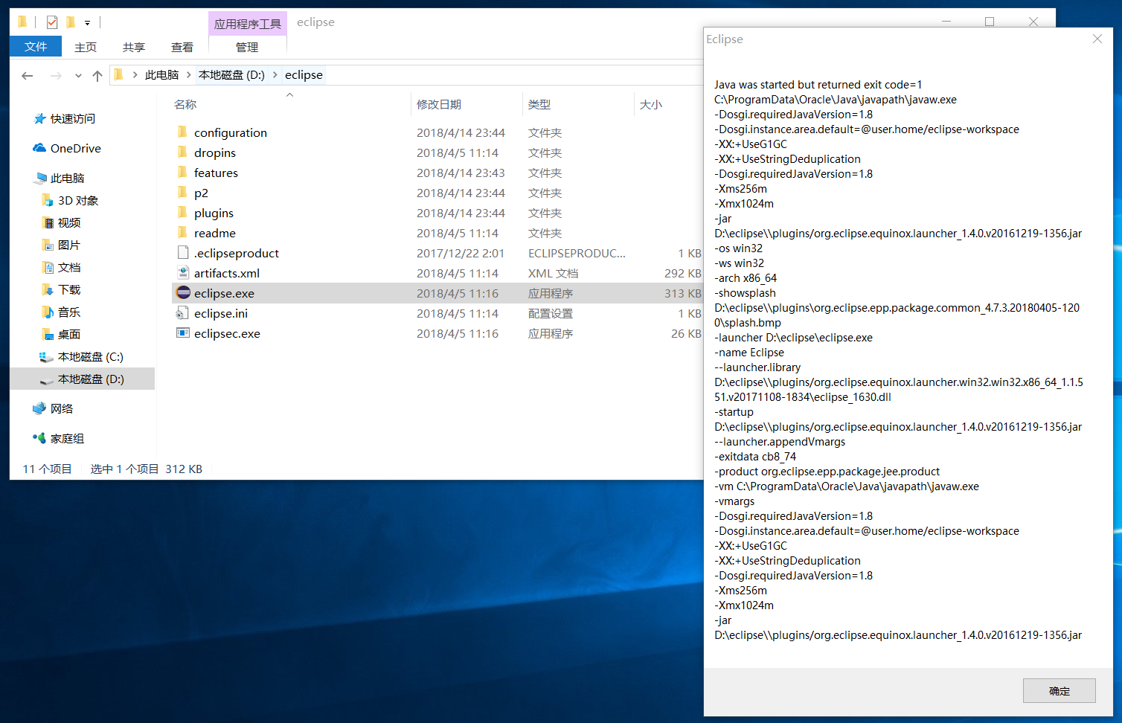This screenshot has height=723, width=1122.
Task: Select 此电脑 in navigation pane
Action: [x=67, y=178]
